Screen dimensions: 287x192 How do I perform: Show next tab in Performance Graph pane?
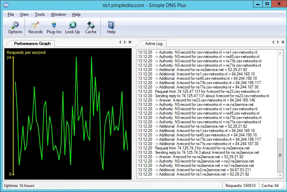pos(125,42)
